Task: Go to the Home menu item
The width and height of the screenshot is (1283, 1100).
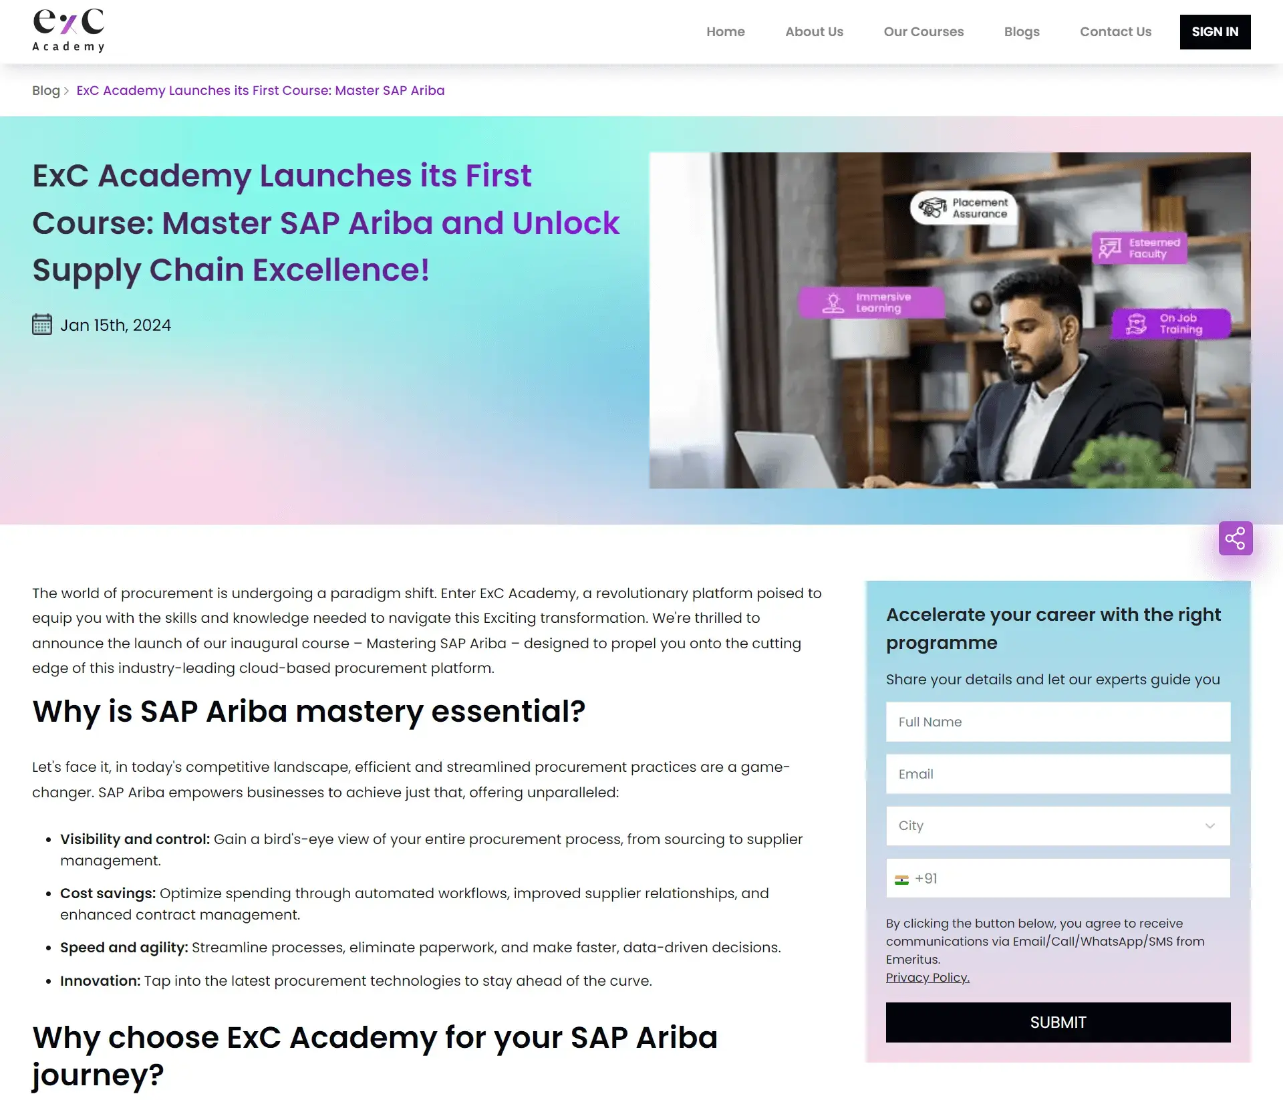Action: pos(725,31)
